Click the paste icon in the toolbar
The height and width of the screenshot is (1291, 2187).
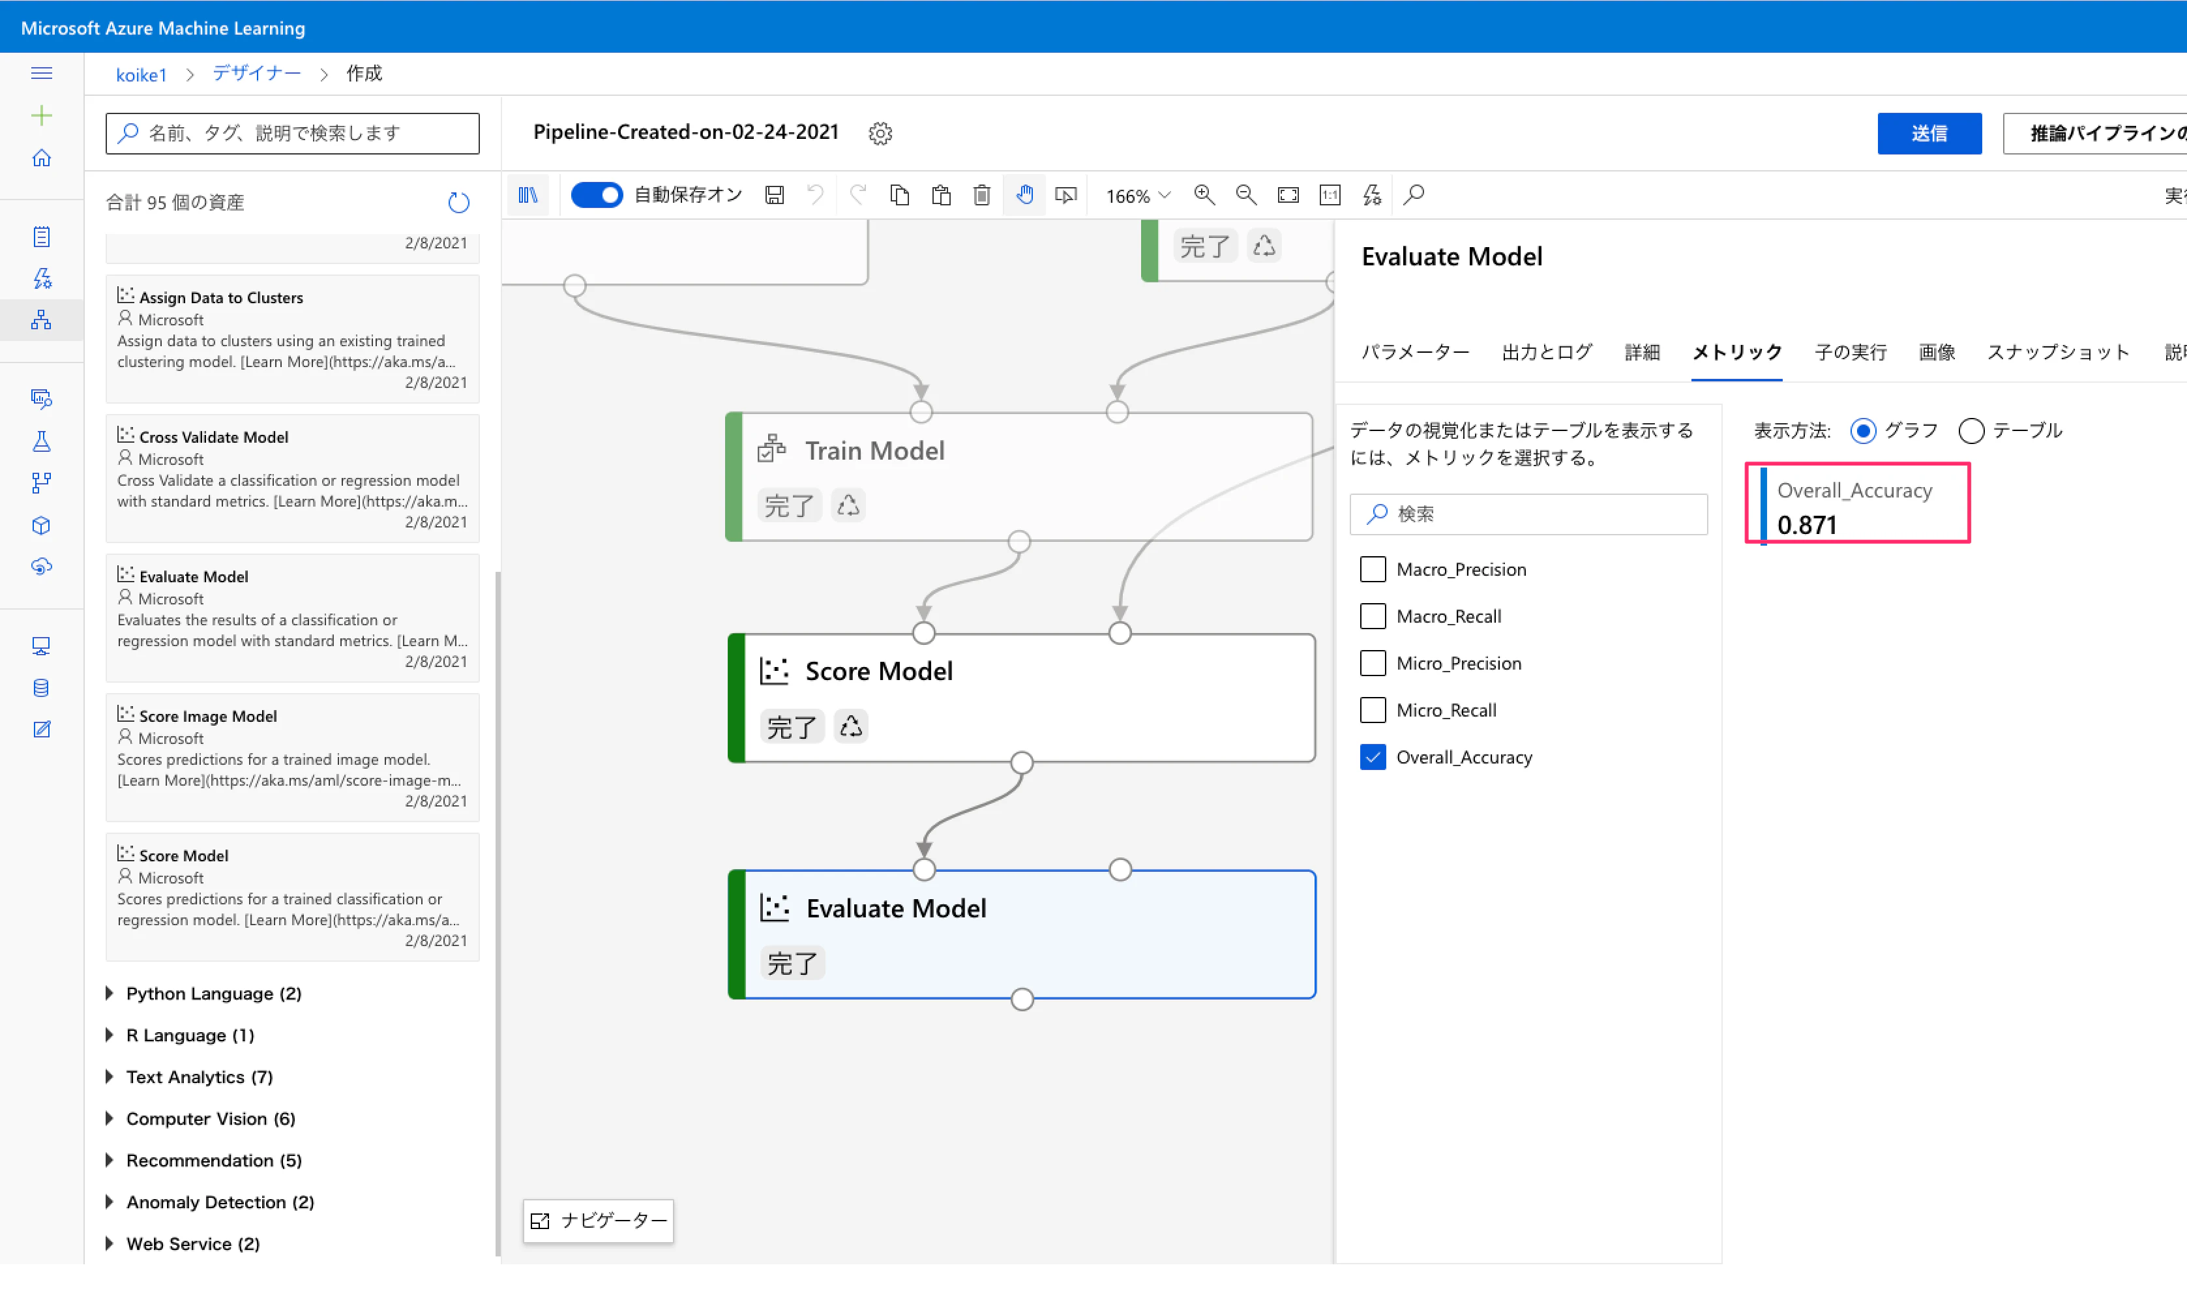[x=940, y=195]
